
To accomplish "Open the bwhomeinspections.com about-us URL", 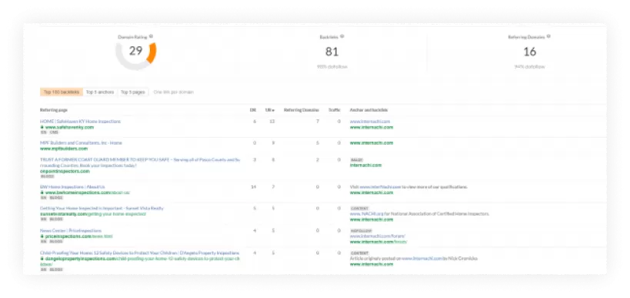I will 88,193.
